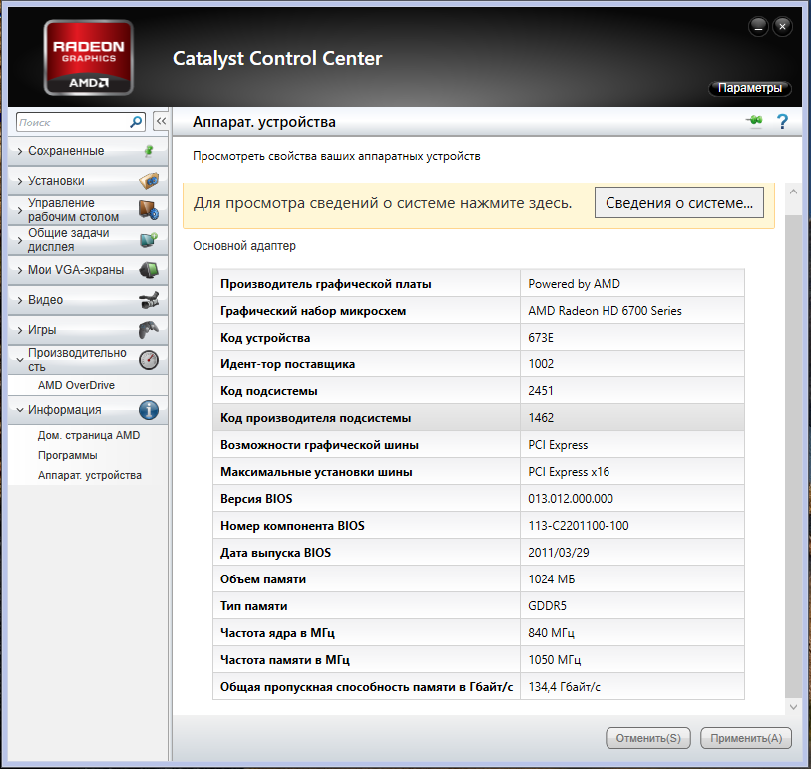Screen dimensions: 811x769
Task: Minimize the Catalyst Control Center window
Action: [758, 26]
